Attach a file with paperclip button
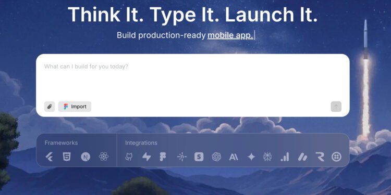This screenshot has width=391, height=195. tap(50, 107)
